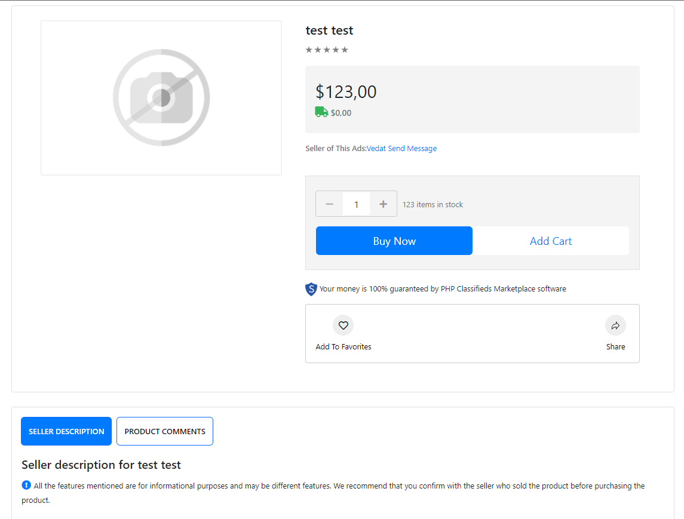The height and width of the screenshot is (519, 684).
Task: Select the fifth rating star
Action: [x=345, y=50]
